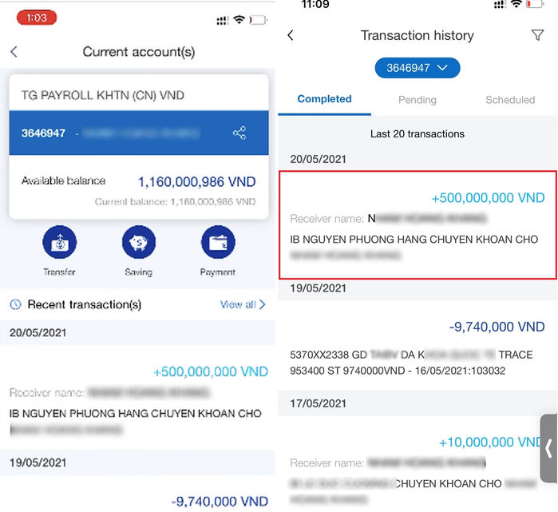Tap the Recent transaction(s) heading

(x=85, y=304)
